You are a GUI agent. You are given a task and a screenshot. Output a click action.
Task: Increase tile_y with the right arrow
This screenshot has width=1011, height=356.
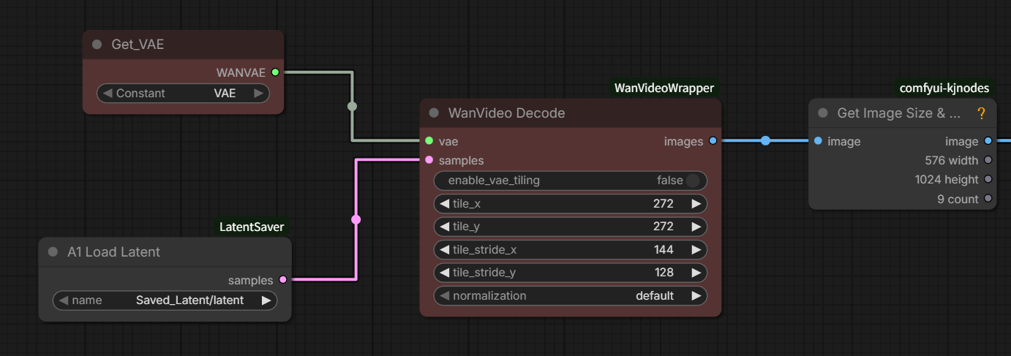point(696,227)
